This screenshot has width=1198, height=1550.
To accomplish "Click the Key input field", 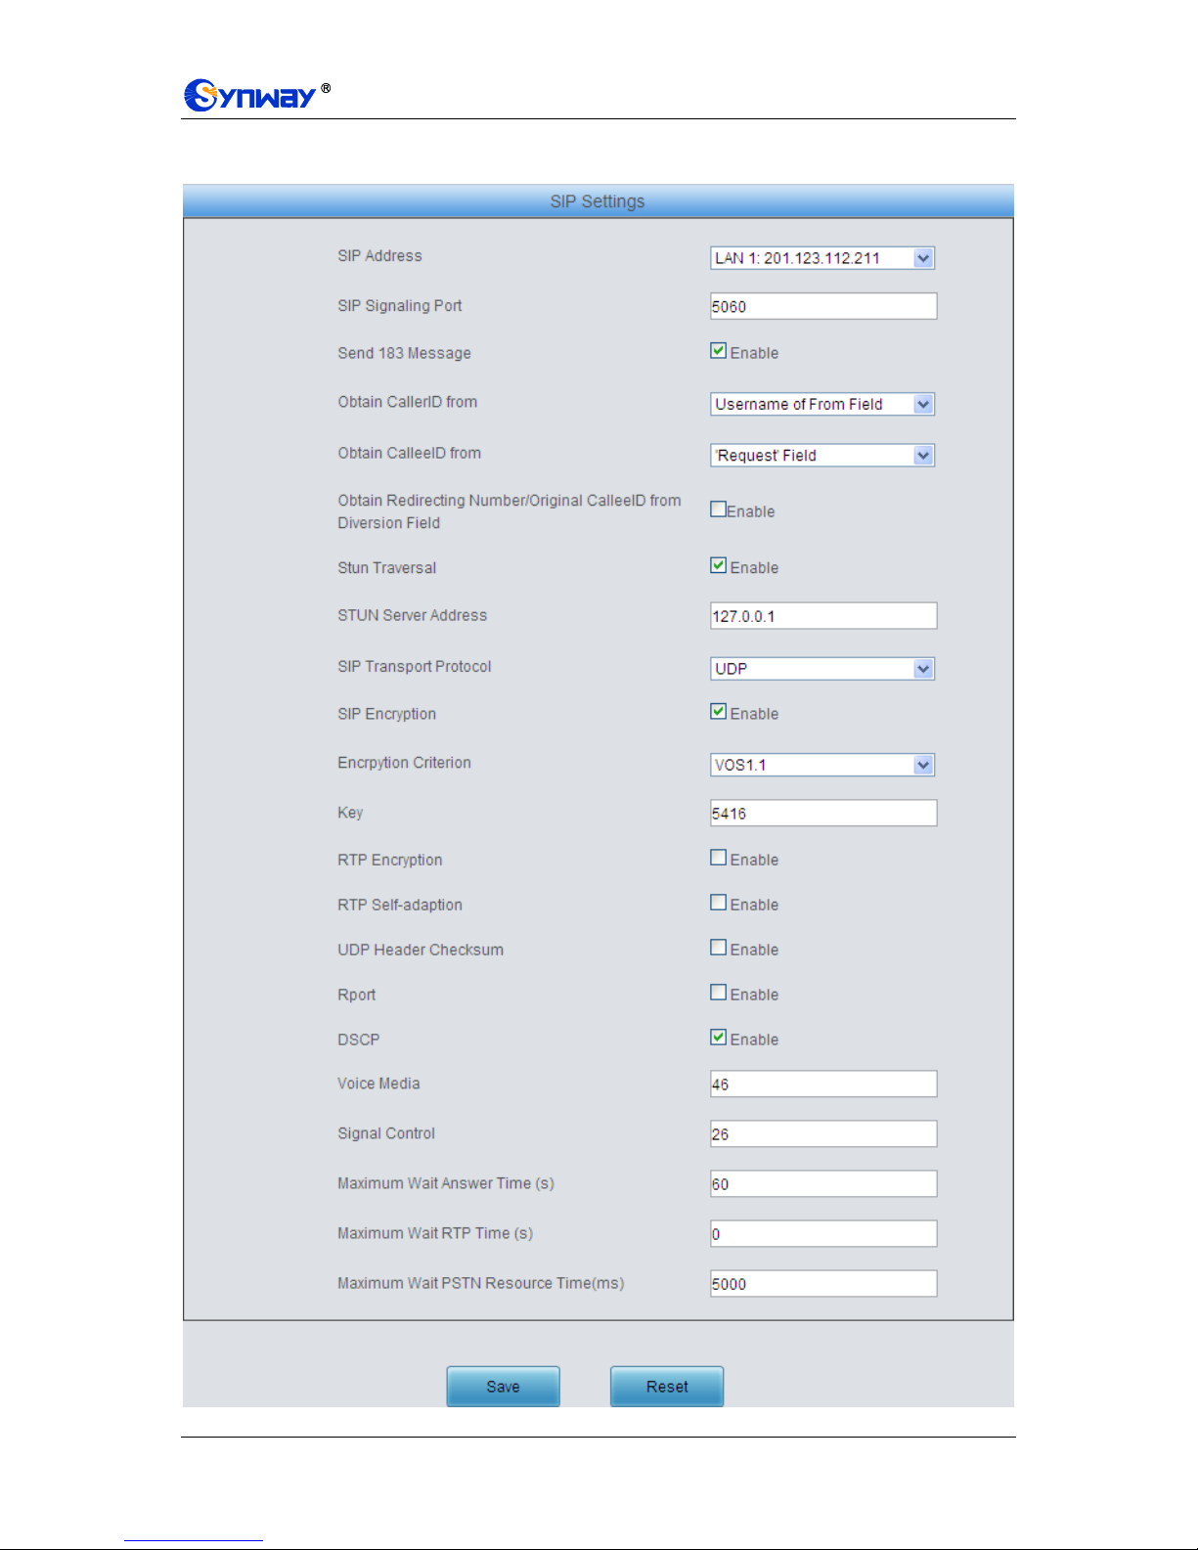I will [823, 814].
